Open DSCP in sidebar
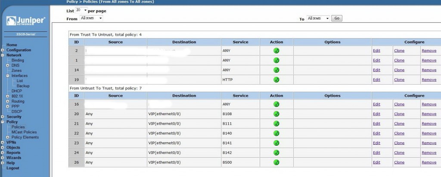The image size is (441, 177). coord(17,111)
